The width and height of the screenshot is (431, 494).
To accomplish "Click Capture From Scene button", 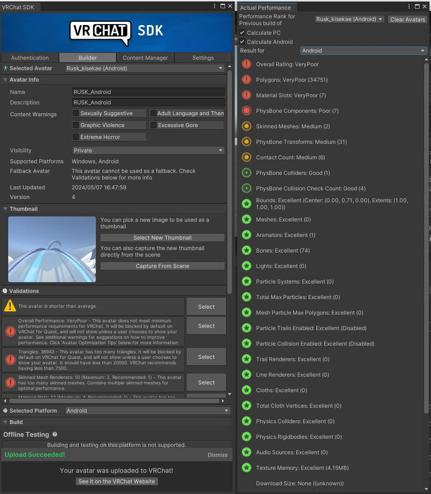I will pyautogui.click(x=162, y=266).
